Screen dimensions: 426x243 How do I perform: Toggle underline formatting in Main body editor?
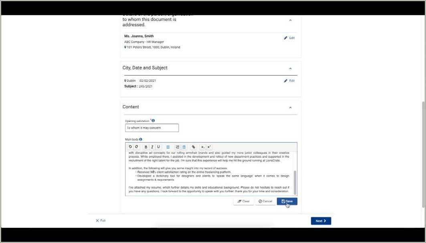[x=158, y=147]
